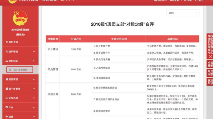Viewport: 213px width, 119px height.
Task: Click the 活动开展 cell
Action: [x=53, y=94]
